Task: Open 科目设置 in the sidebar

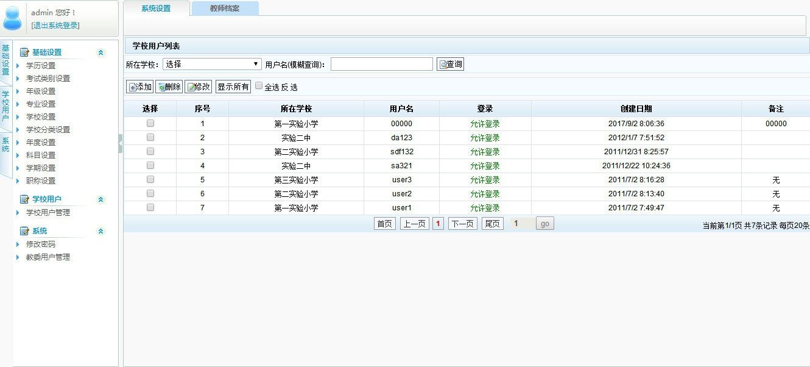Action: [x=41, y=155]
